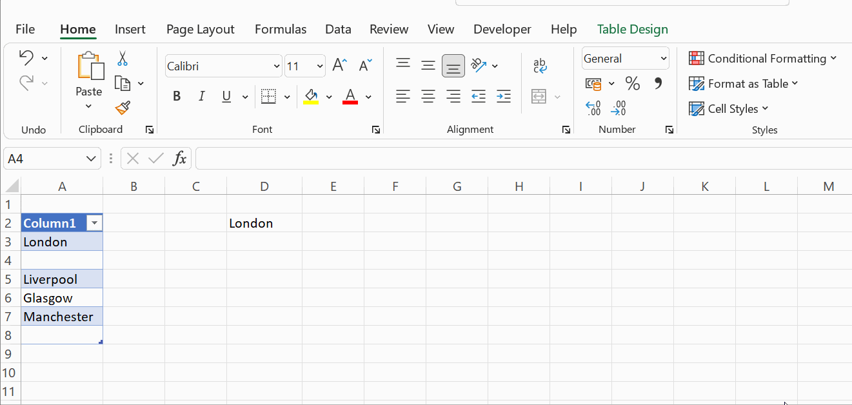This screenshot has height=405, width=852.
Task: Toggle Wrap Text for the cell
Action: pos(540,64)
